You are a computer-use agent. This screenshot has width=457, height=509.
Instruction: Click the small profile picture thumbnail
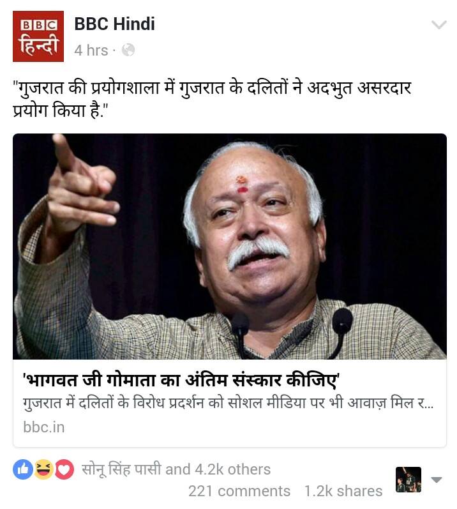pos(408,480)
